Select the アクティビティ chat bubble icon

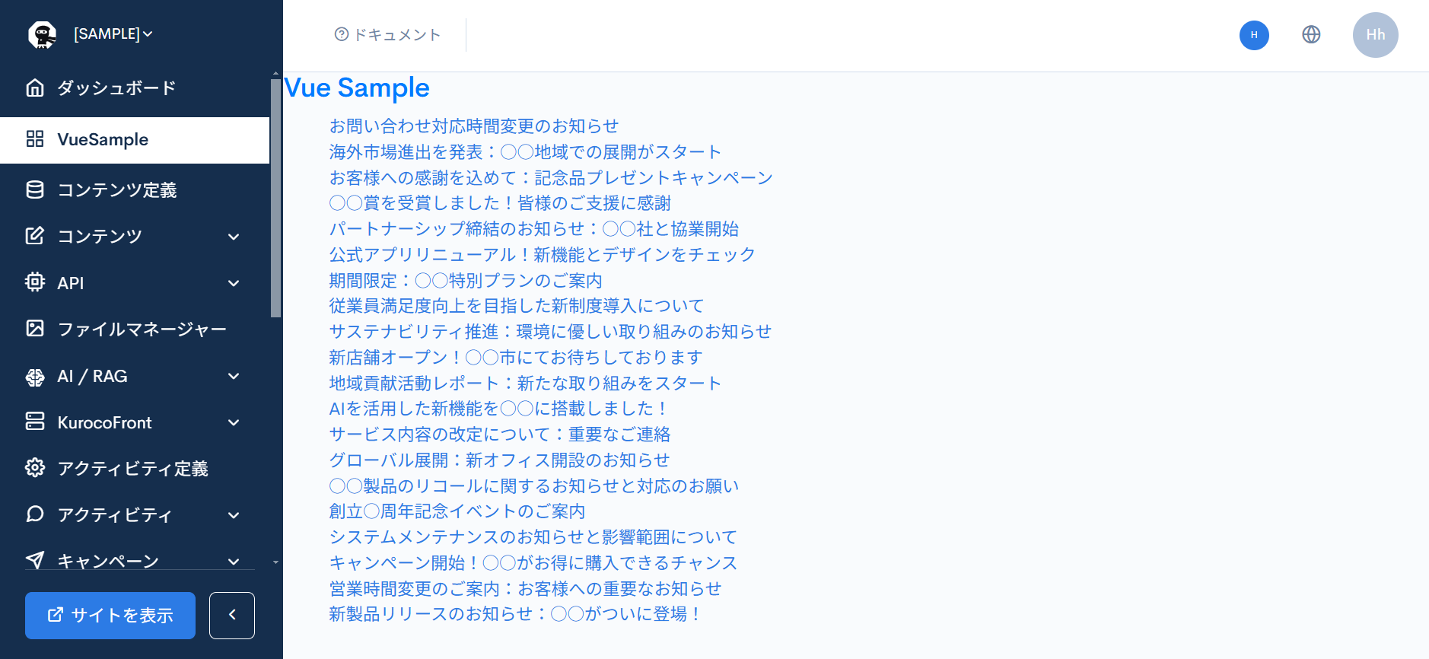tap(35, 514)
